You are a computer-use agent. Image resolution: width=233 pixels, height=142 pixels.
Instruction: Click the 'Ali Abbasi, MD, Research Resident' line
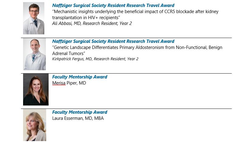click(x=92, y=23)
